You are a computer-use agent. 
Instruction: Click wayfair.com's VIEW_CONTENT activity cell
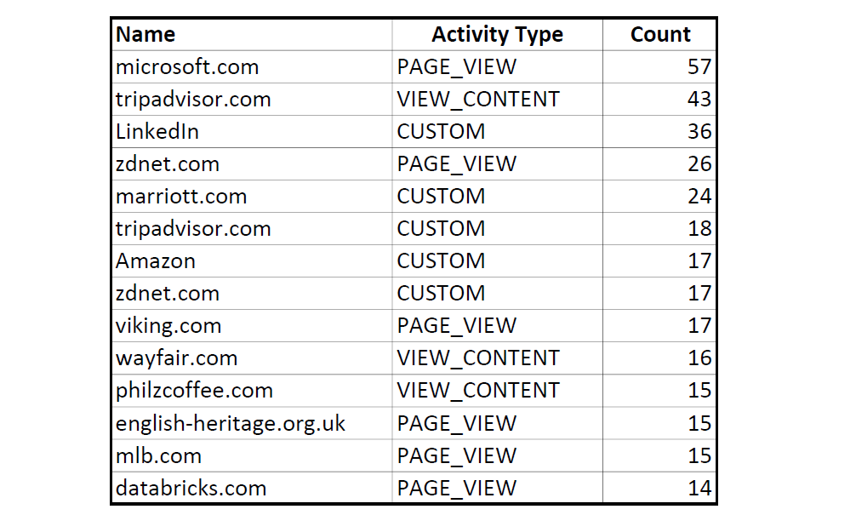point(497,358)
